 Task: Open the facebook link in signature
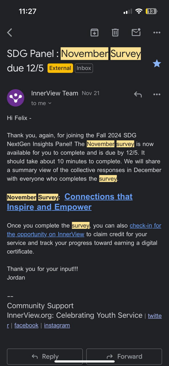26,325
